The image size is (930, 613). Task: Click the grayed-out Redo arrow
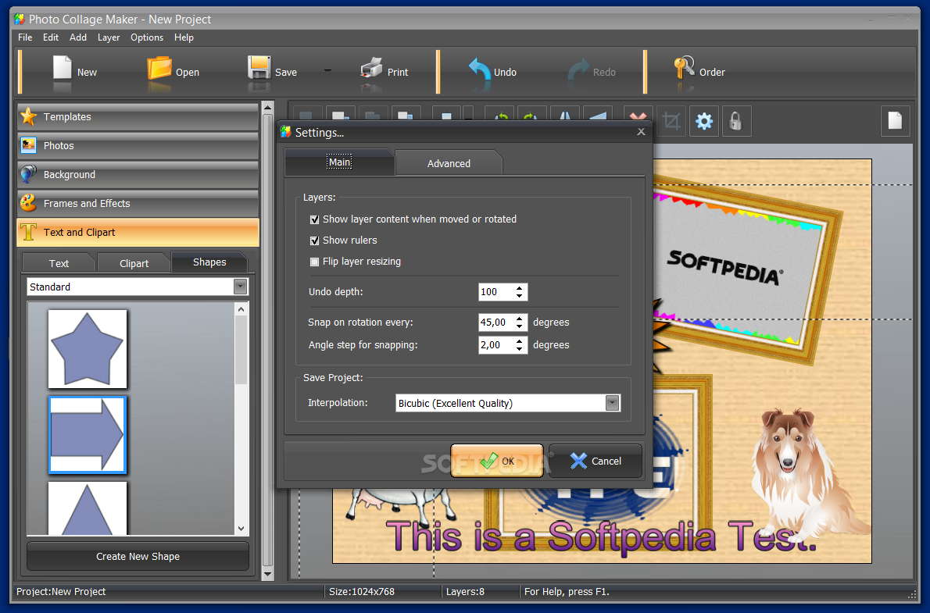pyautogui.click(x=578, y=69)
